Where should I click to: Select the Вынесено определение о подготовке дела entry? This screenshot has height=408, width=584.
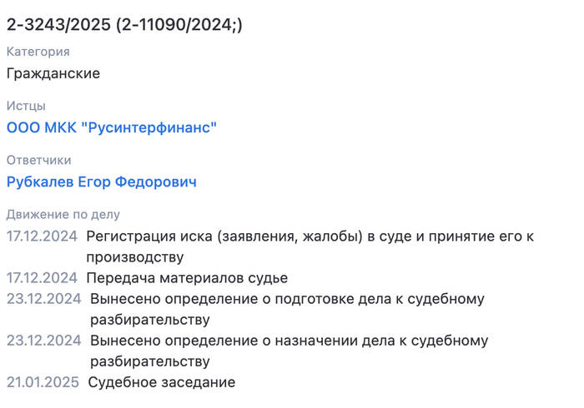pyautogui.click(x=287, y=309)
